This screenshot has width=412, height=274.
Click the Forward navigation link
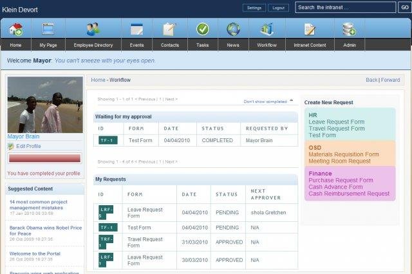pos(391,80)
